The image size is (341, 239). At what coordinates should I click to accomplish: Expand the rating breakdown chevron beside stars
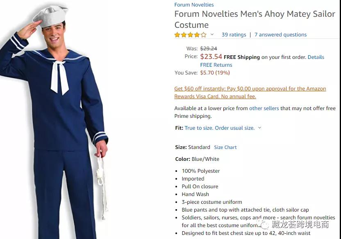(x=212, y=35)
